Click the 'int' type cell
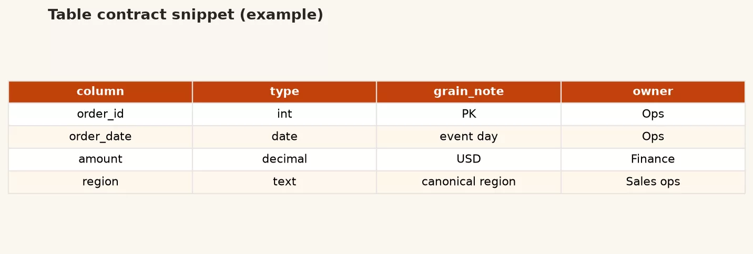 click(x=284, y=114)
